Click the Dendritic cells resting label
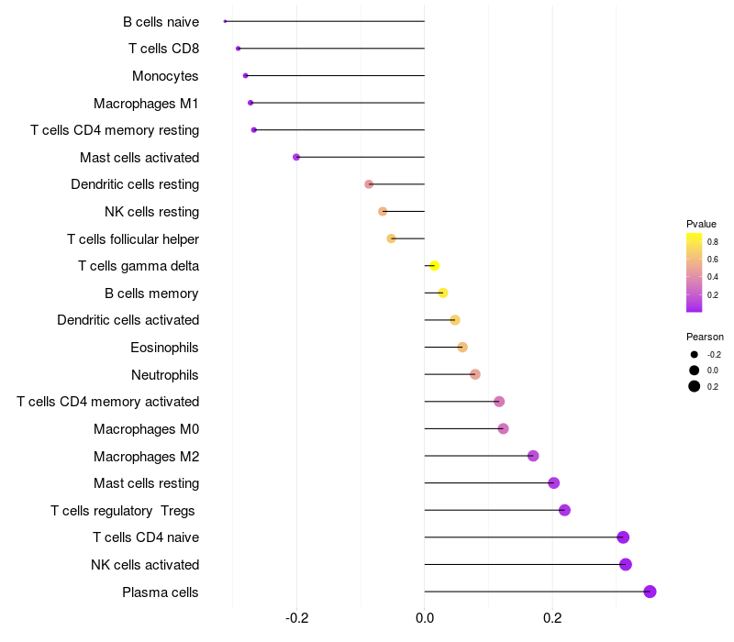This screenshot has width=734, height=642. tap(135, 184)
